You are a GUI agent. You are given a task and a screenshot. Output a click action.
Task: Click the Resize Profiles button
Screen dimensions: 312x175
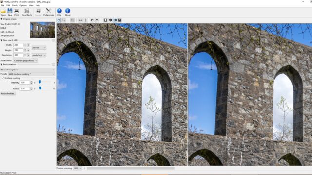(x=8, y=94)
